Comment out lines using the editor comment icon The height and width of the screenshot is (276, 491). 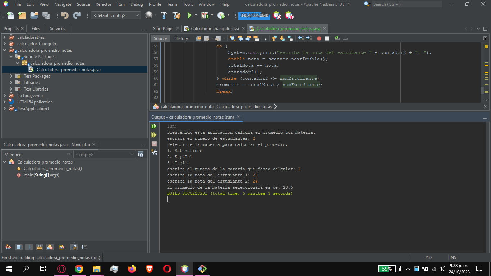(337, 38)
